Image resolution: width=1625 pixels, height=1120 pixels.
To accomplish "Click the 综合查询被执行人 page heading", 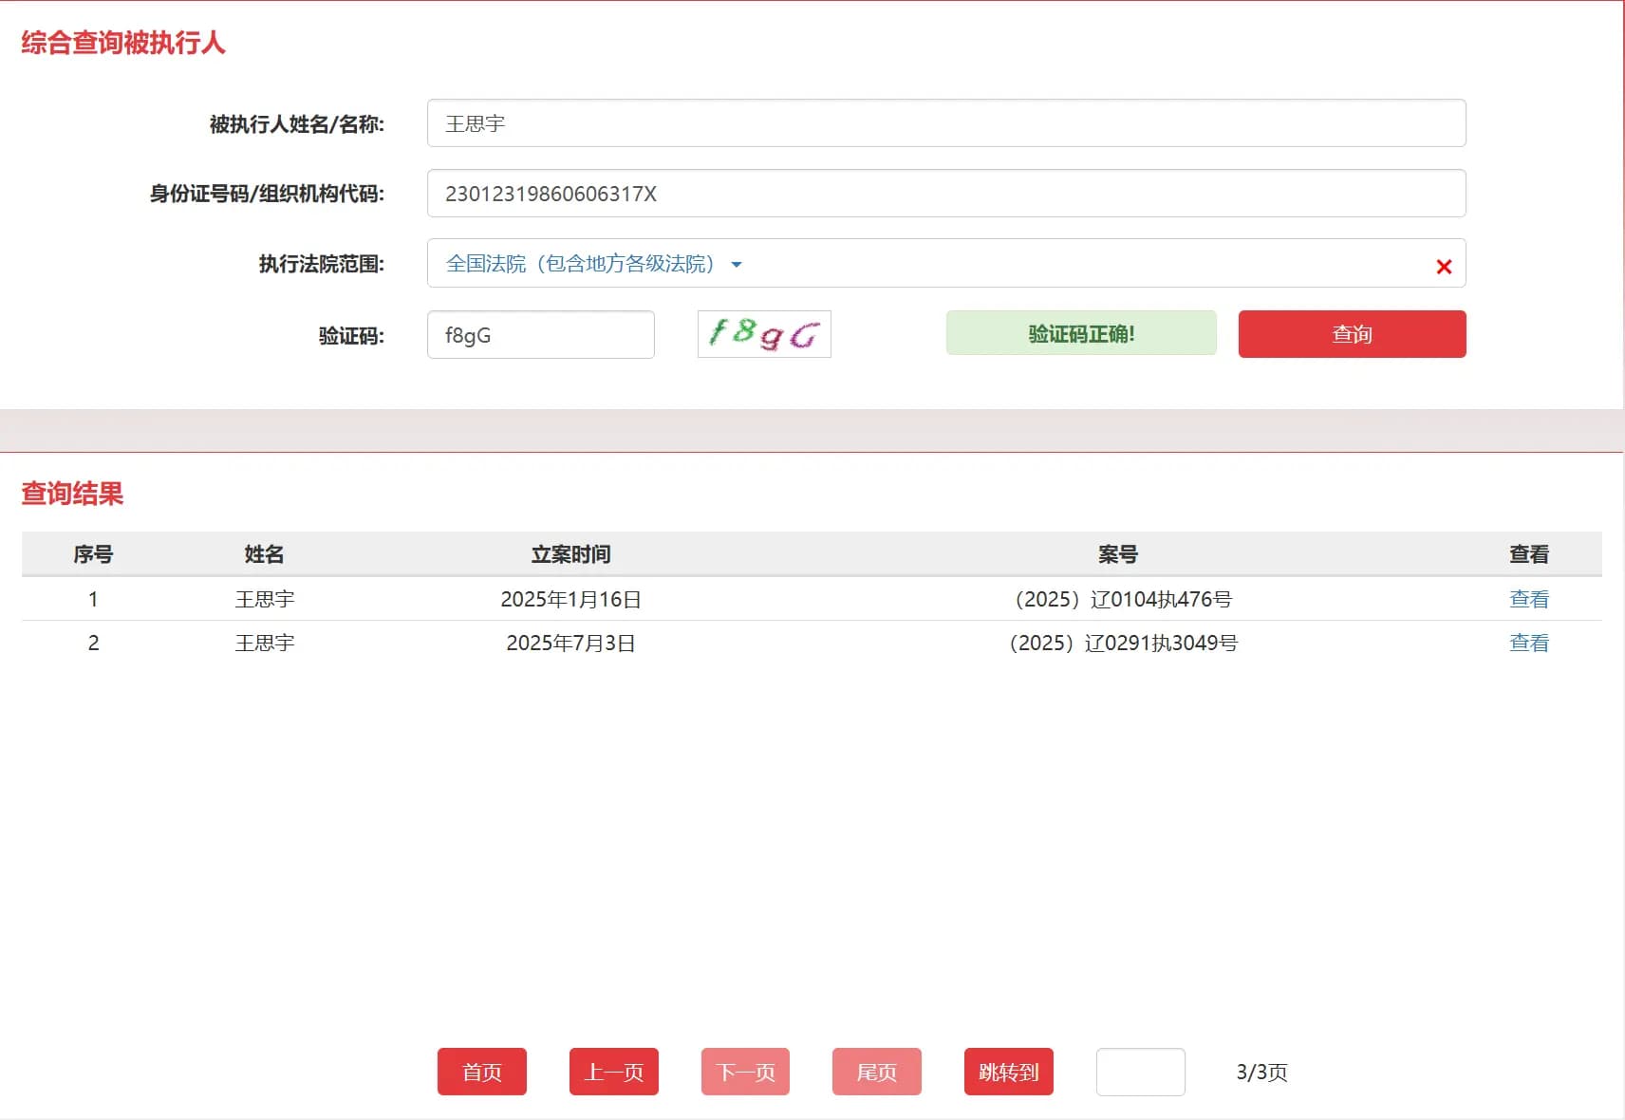I will coord(123,43).
